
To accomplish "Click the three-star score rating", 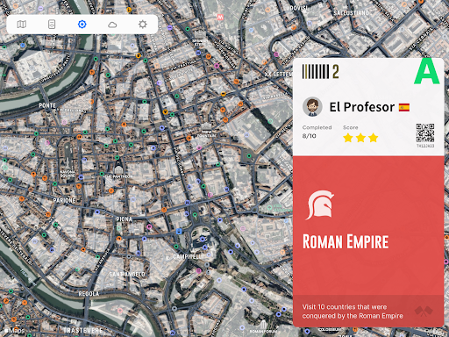I will [x=360, y=138].
